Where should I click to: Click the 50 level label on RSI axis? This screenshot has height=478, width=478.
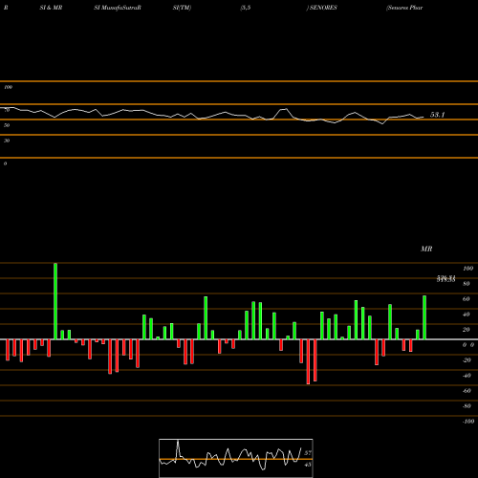[7, 125]
